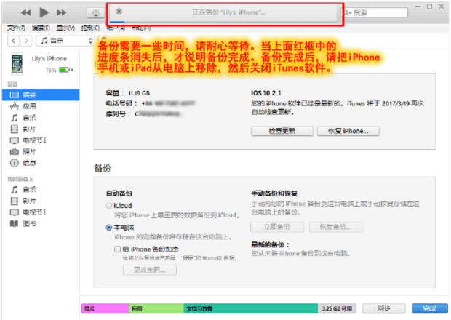The height and width of the screenshot is (320, 451).
Task: Click the rewind previous track icon
Action: click(x=25, y=14)
